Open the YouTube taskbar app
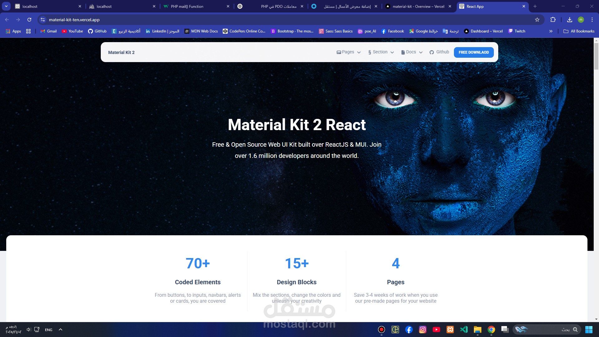This screenshot has height=337, width=599. coord(436,330)
